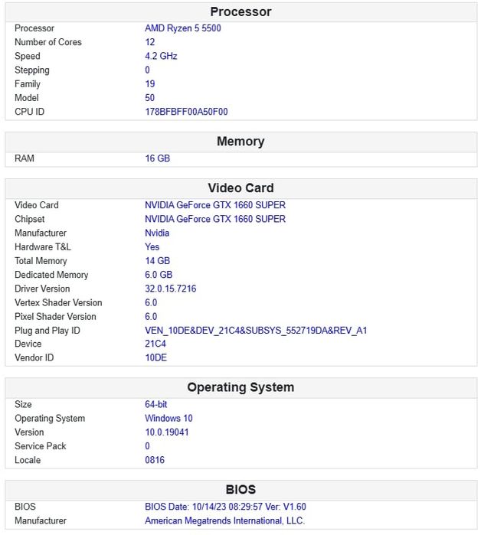Click the Number of Cores value '12'

point(149,42)
